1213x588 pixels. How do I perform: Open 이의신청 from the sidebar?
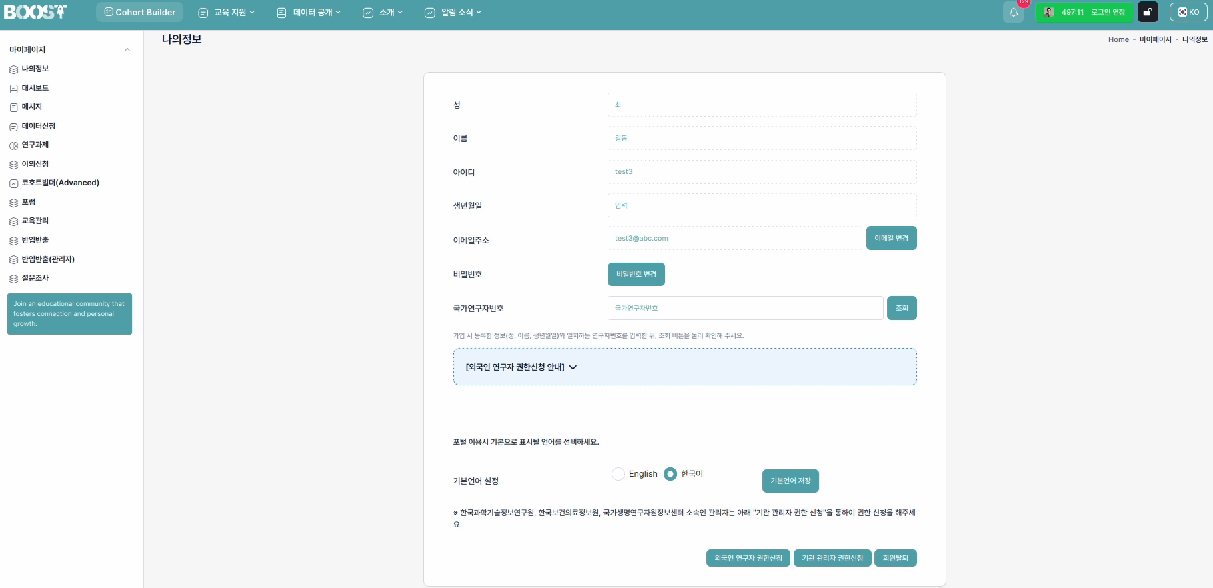point(35,164)
